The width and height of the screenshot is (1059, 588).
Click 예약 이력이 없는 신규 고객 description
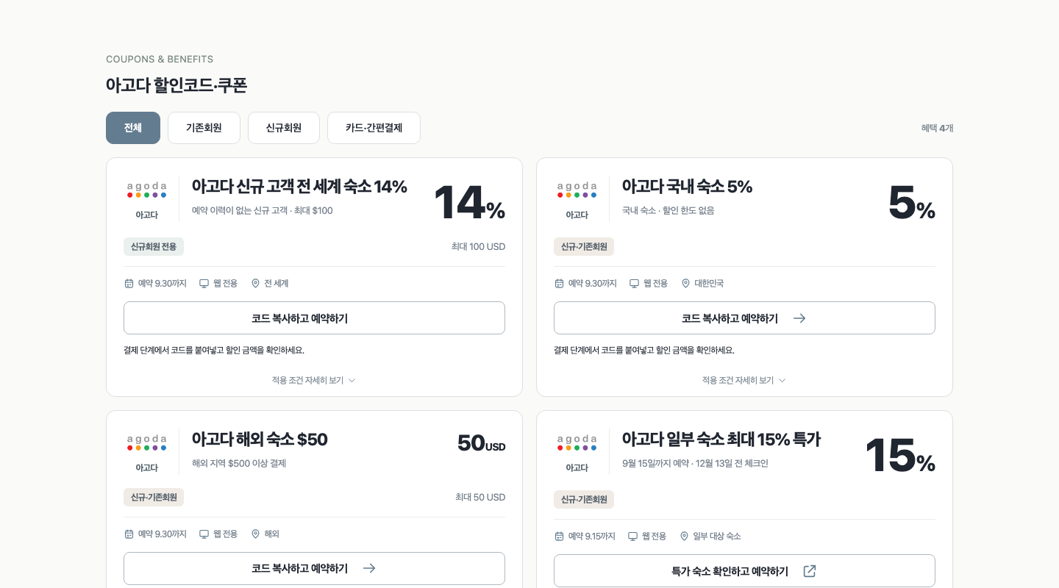pos(262,211)
